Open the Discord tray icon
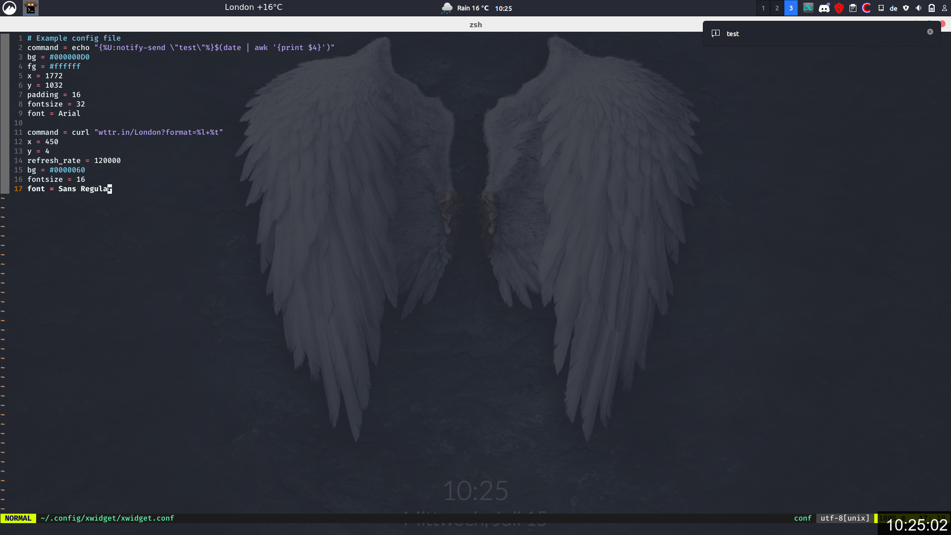The width and height of the screenshot is (951, 535). (824, 8)
